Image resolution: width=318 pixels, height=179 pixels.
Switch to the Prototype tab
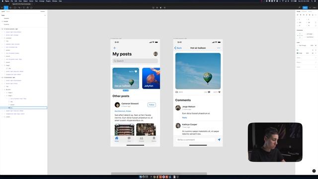pos(304,11)
